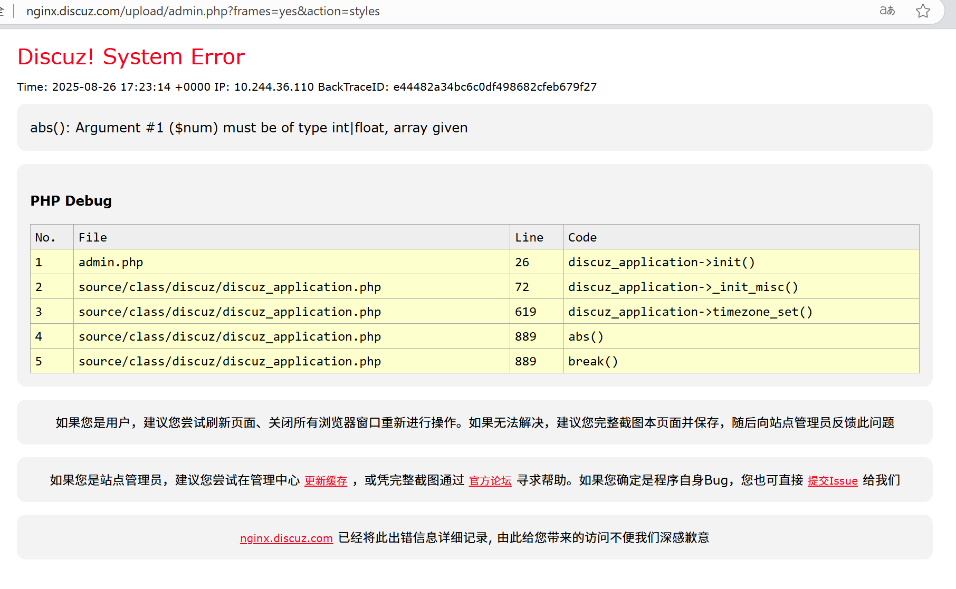The image size is (956, 589).
Task: Select the 'Discuz! System Error' heading
Action: coord(131,56)
